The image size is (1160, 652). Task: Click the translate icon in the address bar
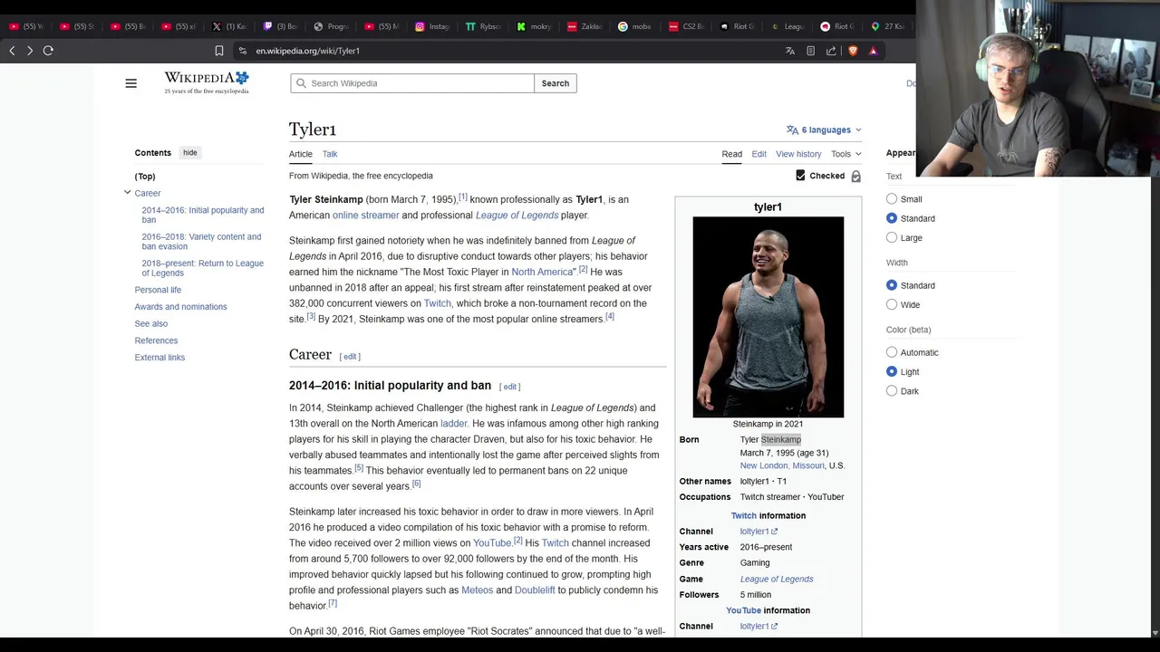pos(790,51)
